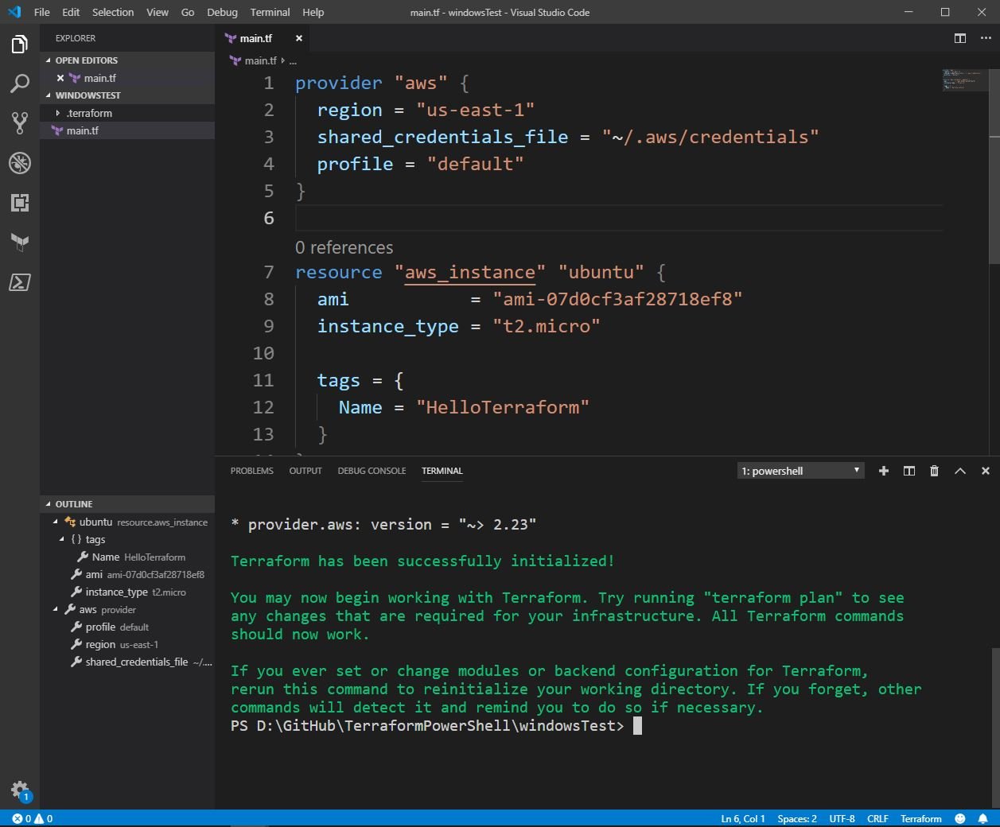Viewport: 1000px width, 827px height.
Task: Click the terminal prompt input area
Action: pos(637,726)
